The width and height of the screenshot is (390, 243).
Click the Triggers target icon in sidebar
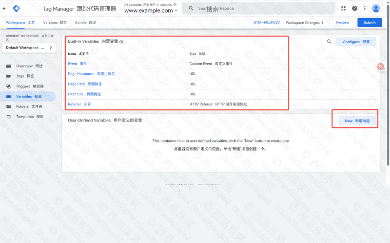click(9, 87)
